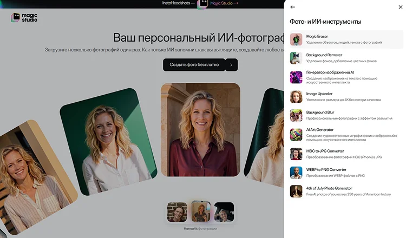Image resolution: width=406 pixels, height=238 pixels.
Task: Click the Создать фото бесплатно button
Action: (194, 65)
